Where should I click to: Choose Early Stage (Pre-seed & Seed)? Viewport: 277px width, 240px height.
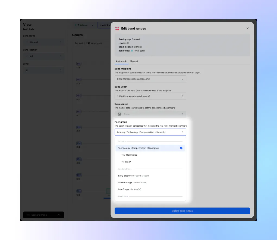coord(150,175)
